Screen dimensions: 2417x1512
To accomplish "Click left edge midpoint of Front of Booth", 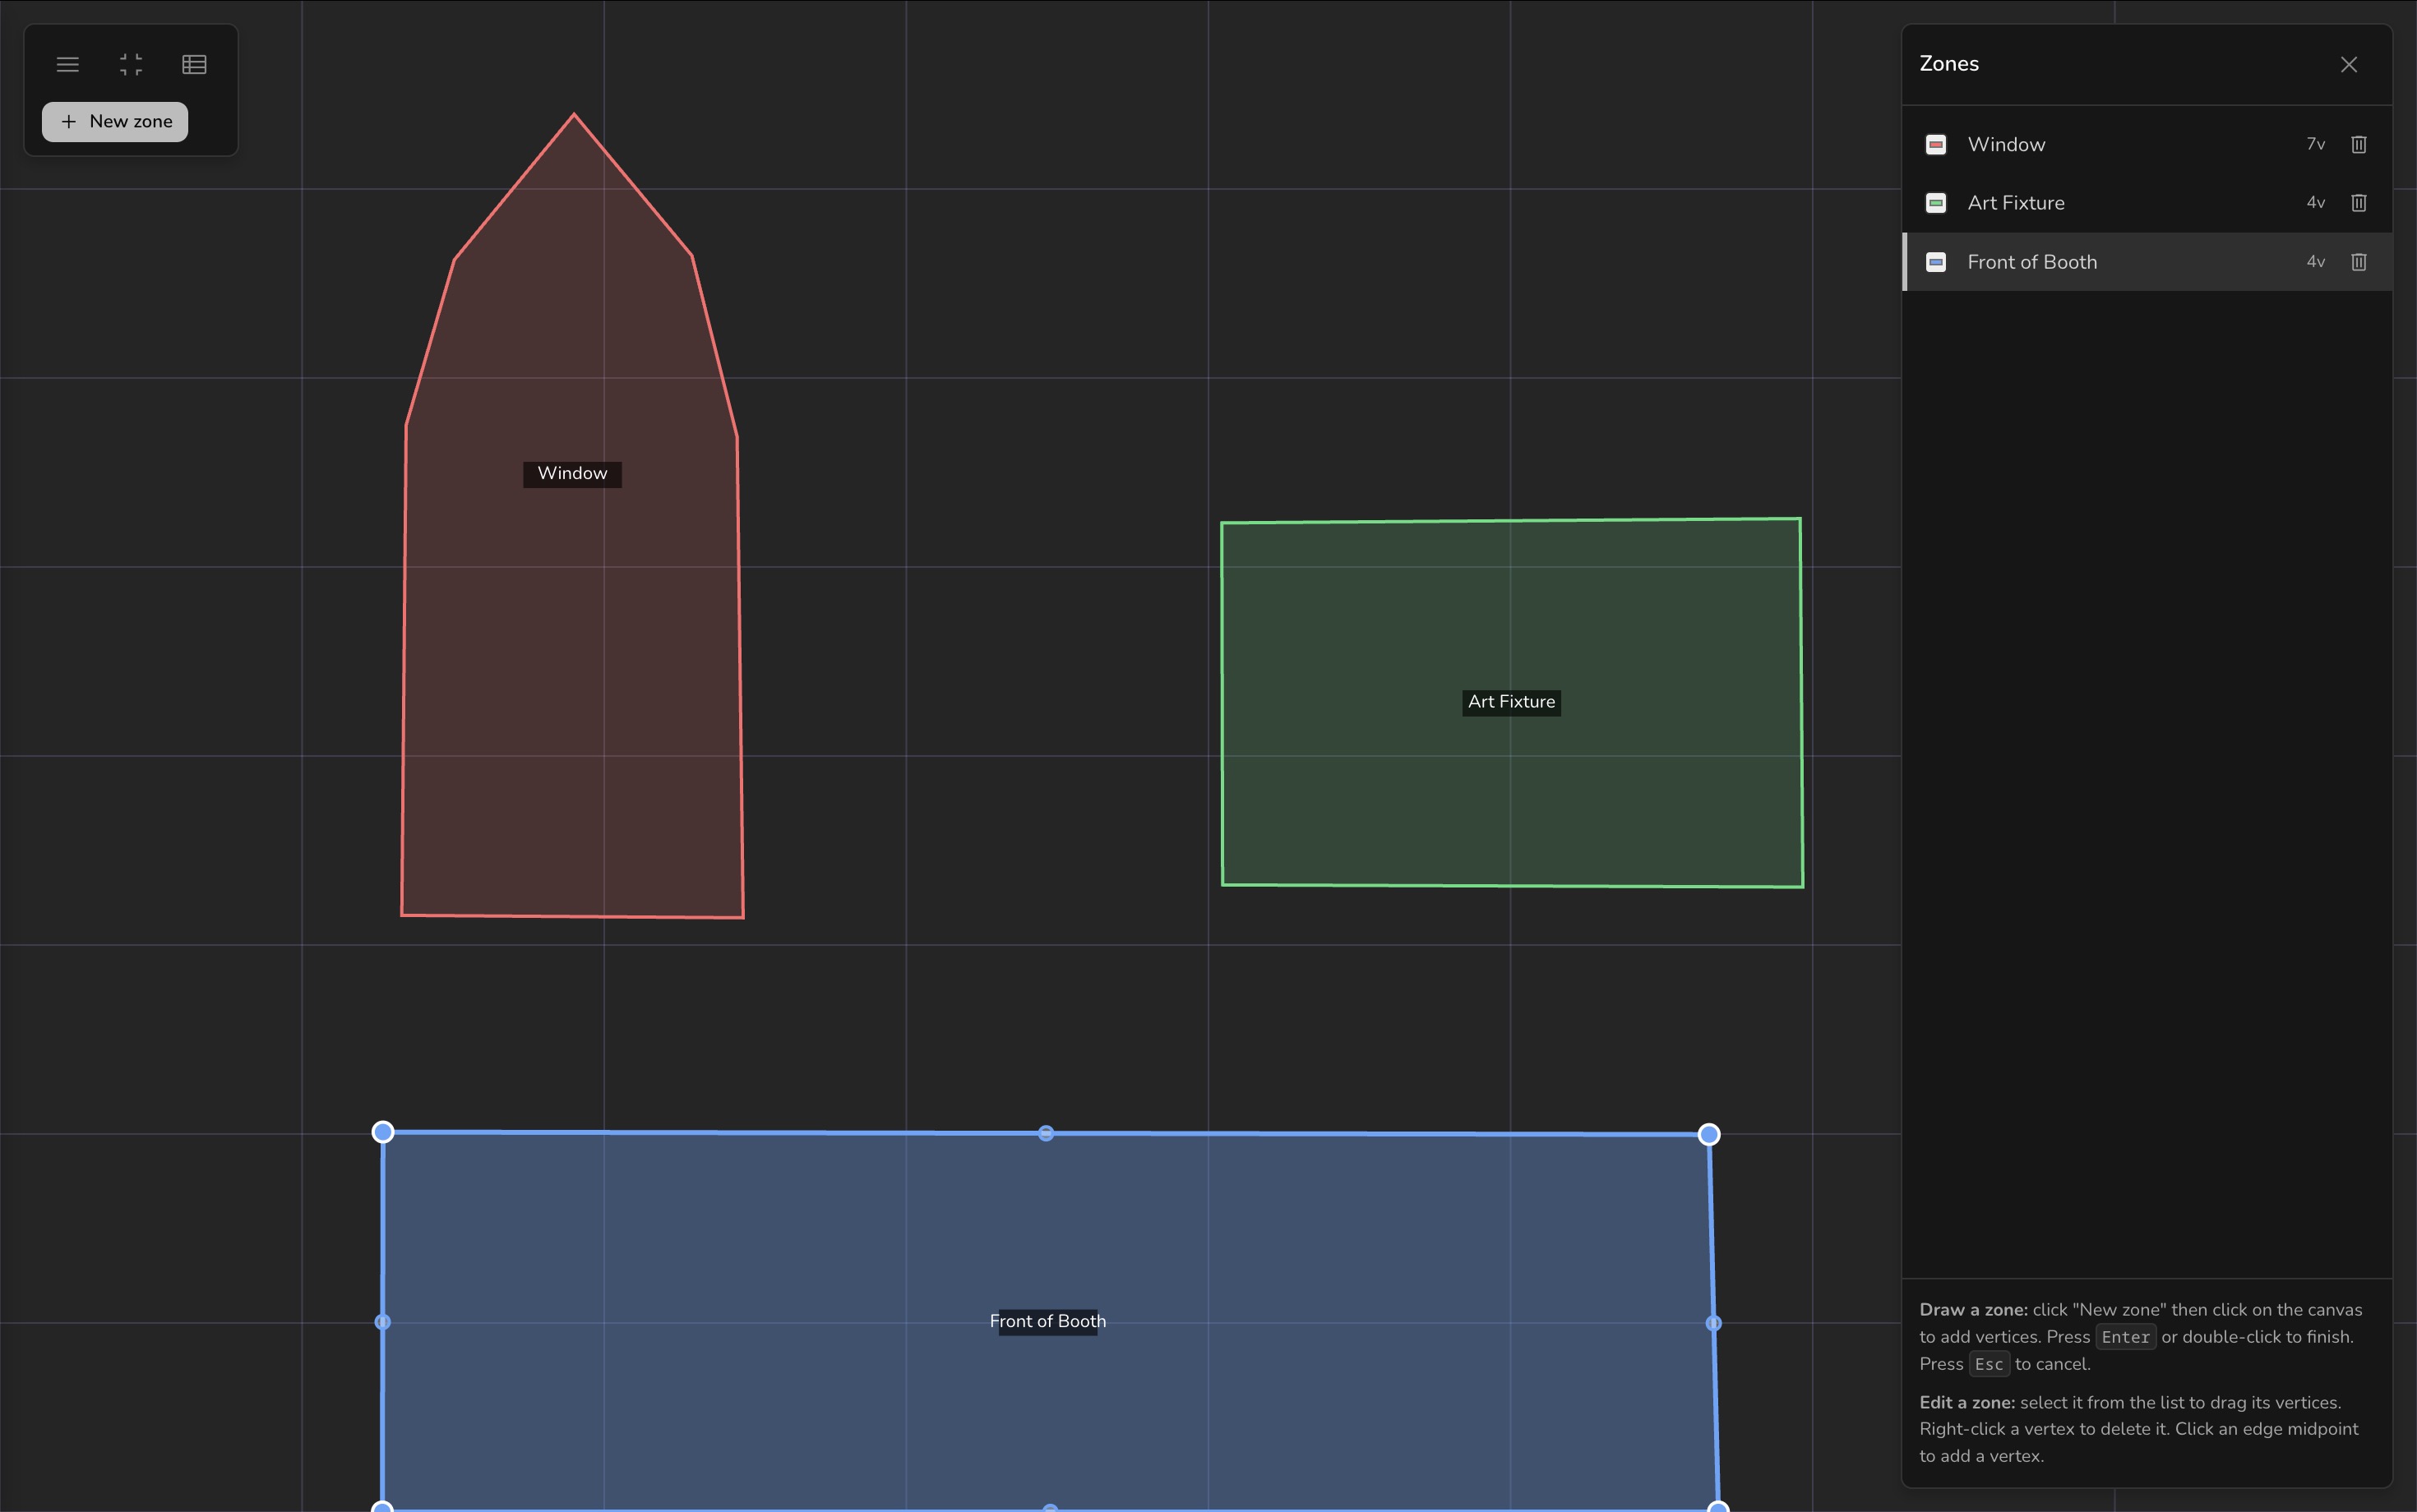I will (382, 1322).
